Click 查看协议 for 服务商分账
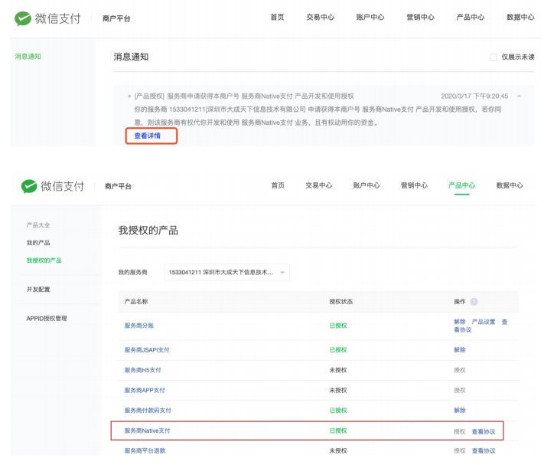Image resolution: width=554 pixels, height=465 pixels. [x=481, y=326]
